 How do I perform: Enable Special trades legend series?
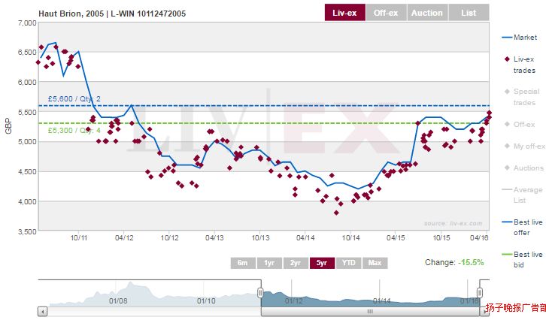pyautogui.click(x=522, y=97)
